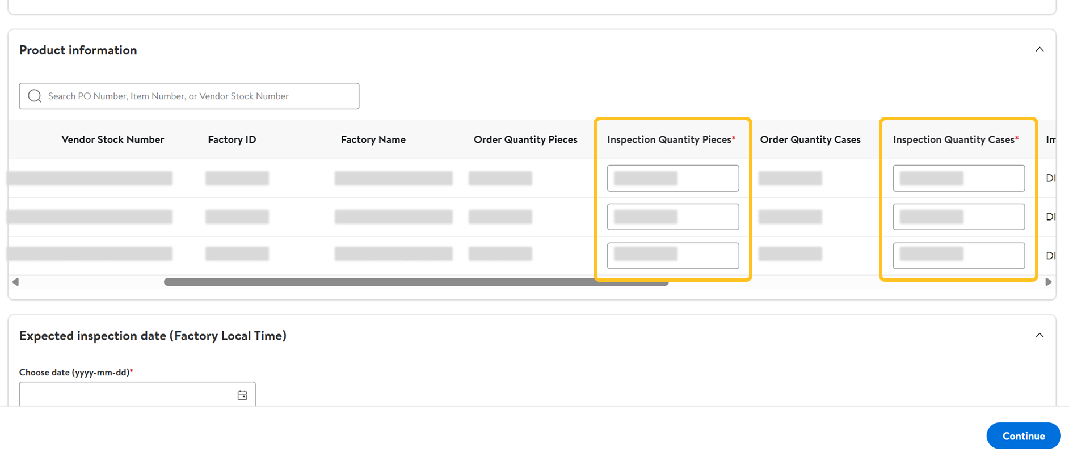Click the Inspection Quantity Cases column header
This screenshot has width=1069, height=461.
[x=956, y=139]
